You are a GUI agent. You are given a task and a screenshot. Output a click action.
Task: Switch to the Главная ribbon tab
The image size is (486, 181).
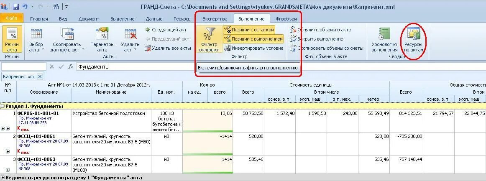pyautogui.click(x=39, y=19)
